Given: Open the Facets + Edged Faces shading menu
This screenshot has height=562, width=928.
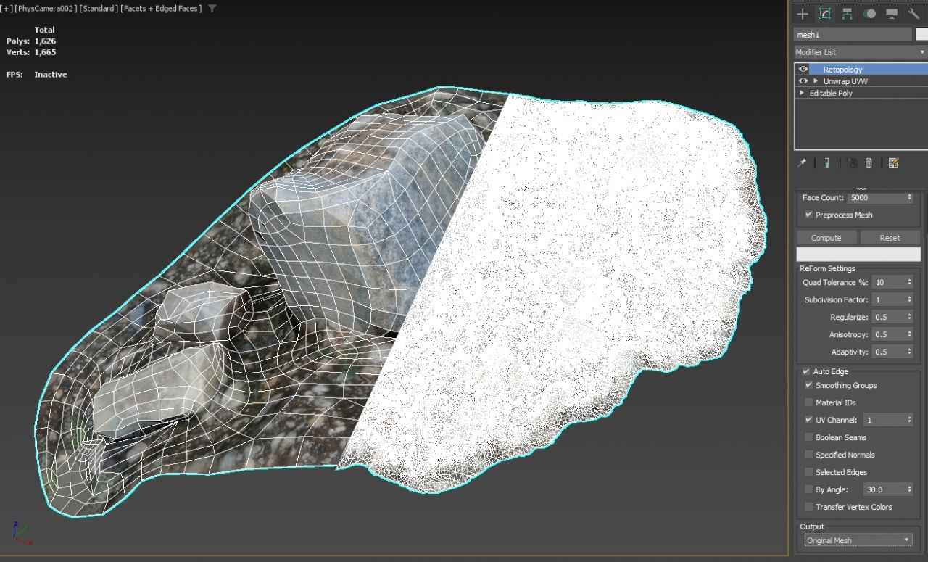Looking at the screenshot, I should 159,8.
